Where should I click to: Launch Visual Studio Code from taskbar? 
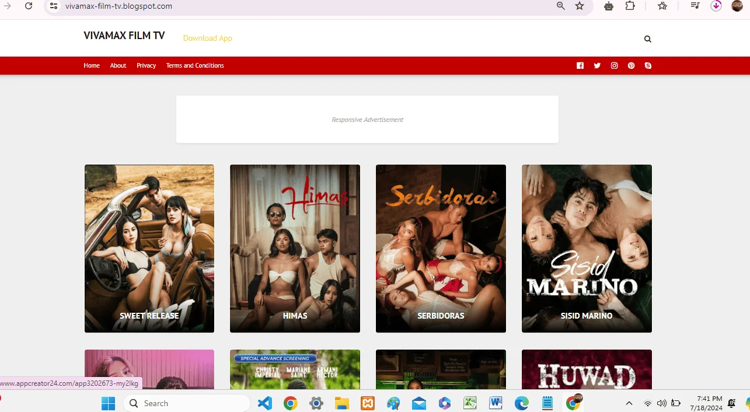pyautogui.click(x=265, y=403)
